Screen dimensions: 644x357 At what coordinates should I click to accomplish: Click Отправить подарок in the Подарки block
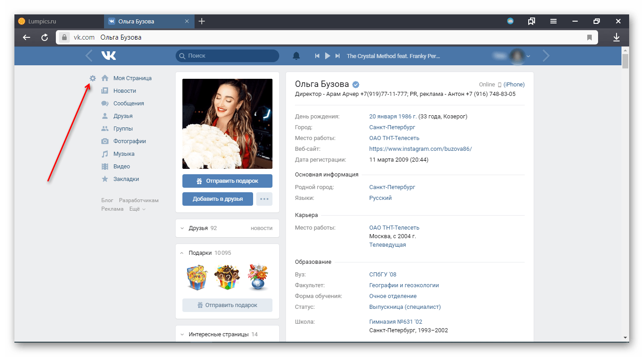[227, 305]
